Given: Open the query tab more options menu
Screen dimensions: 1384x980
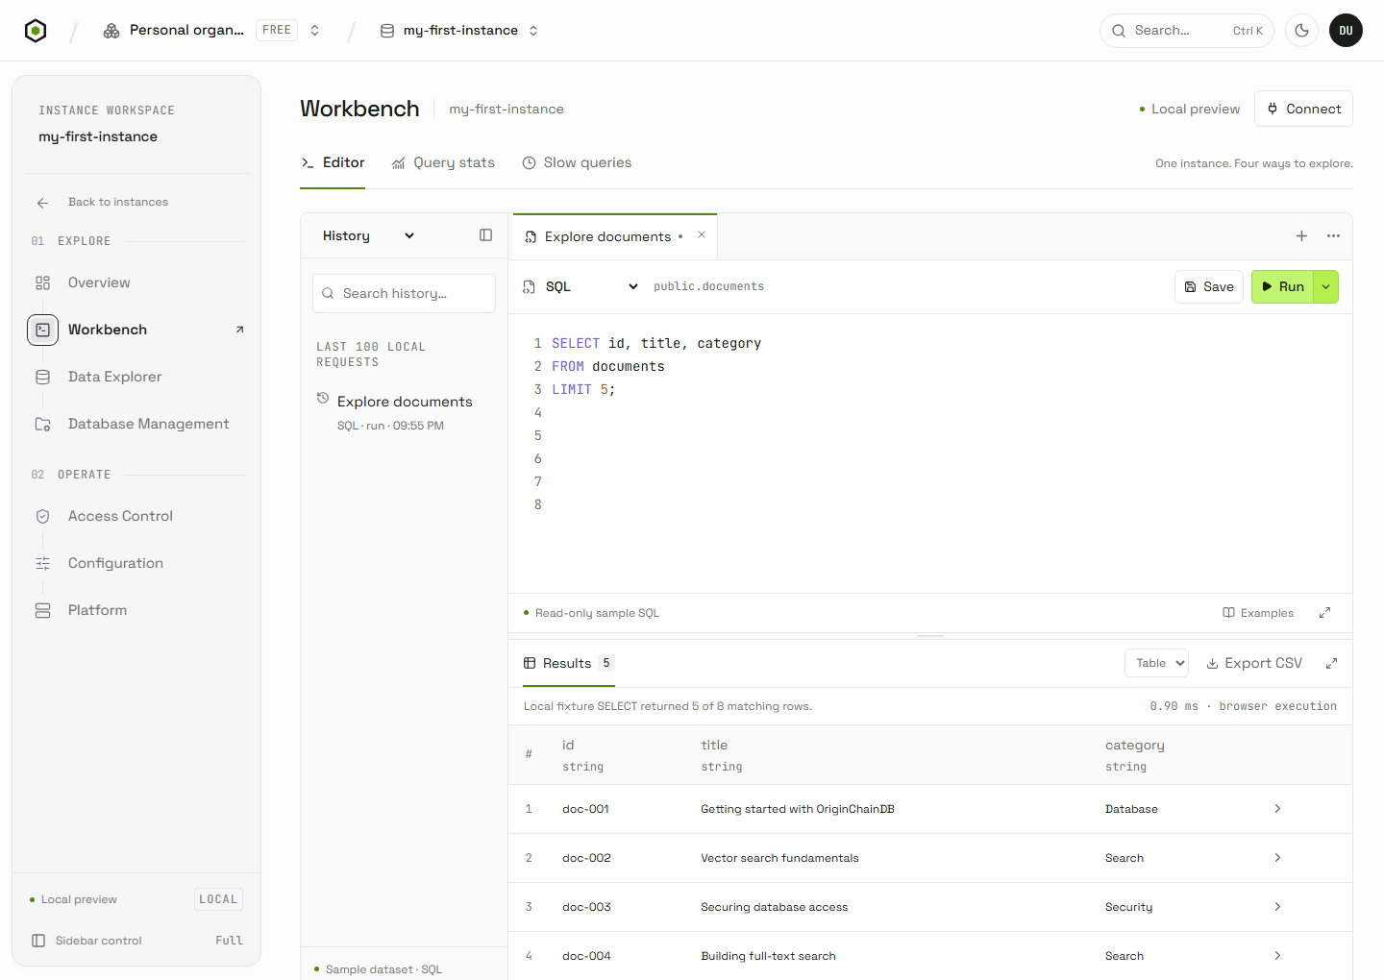Looking at the screenshot, I should 1333,235.
